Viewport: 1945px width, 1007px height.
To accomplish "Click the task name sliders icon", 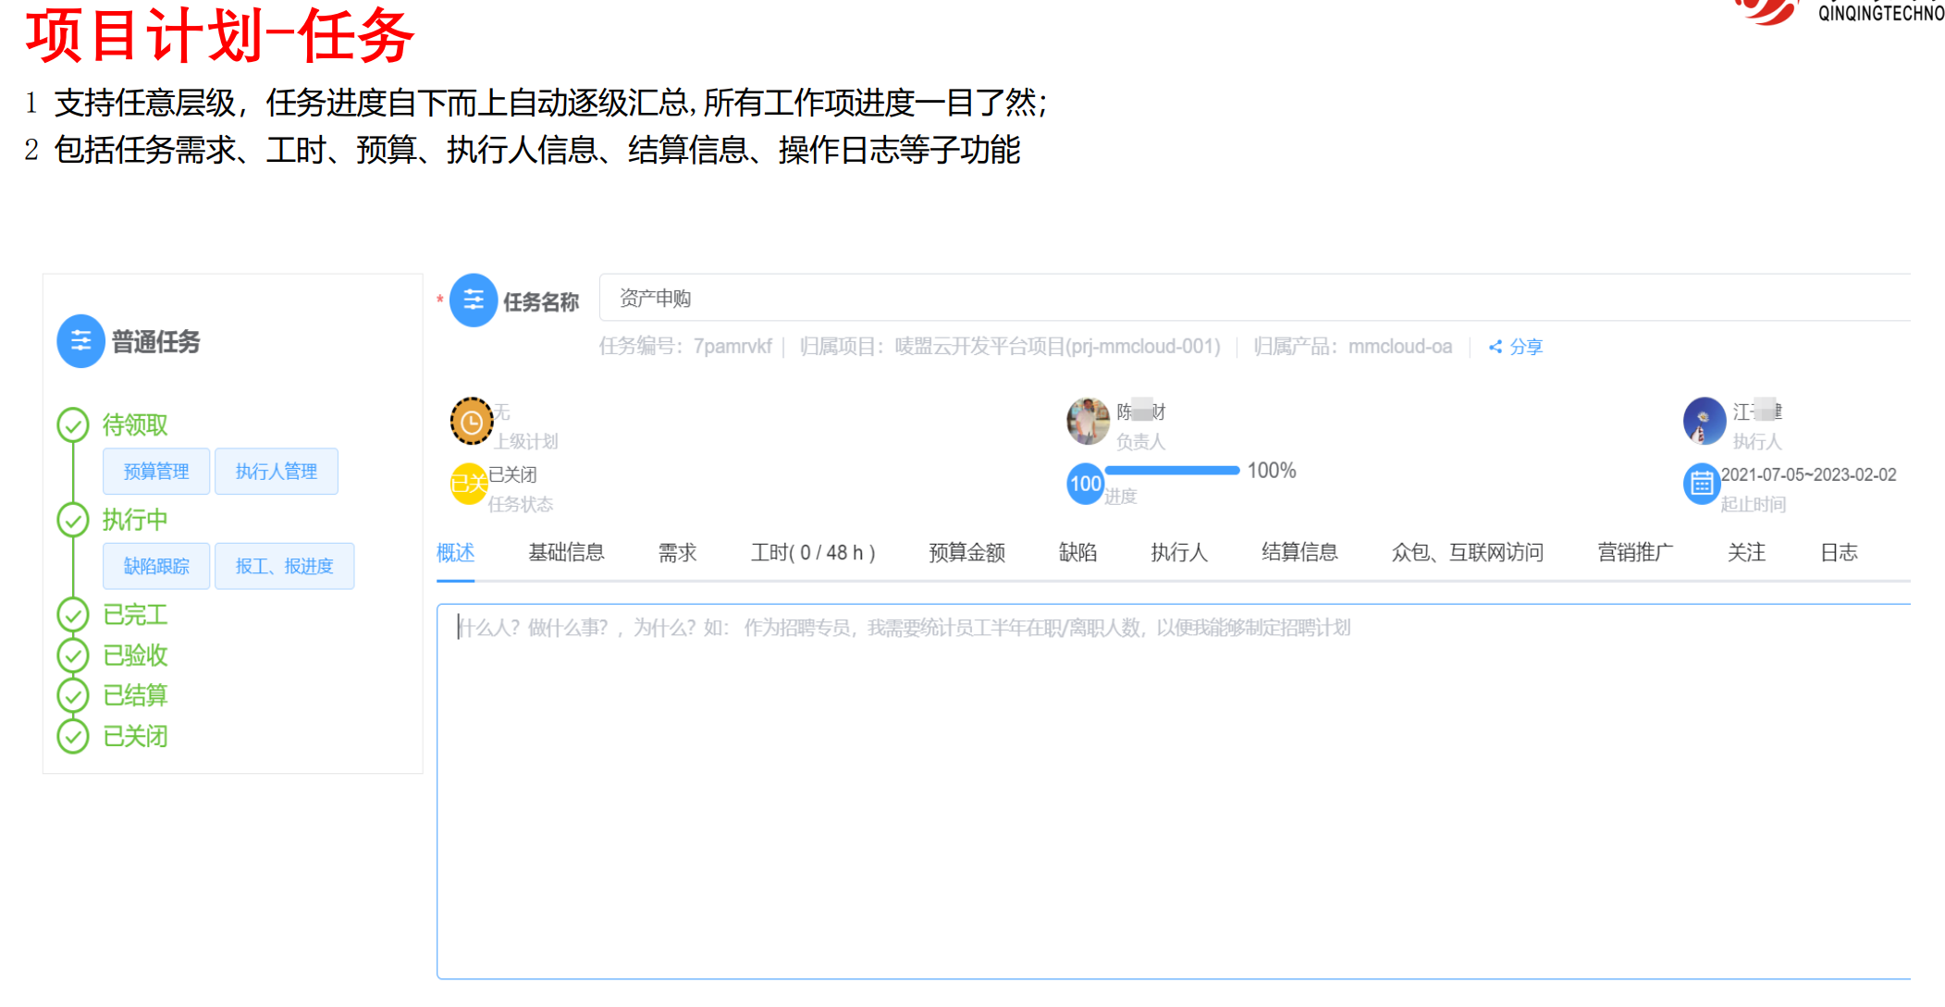I will pyautogui.click(x=473, y=301).
